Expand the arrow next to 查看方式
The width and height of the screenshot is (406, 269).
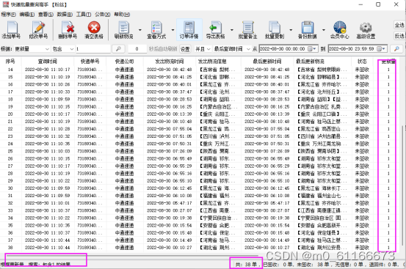[x=173, y=30]
